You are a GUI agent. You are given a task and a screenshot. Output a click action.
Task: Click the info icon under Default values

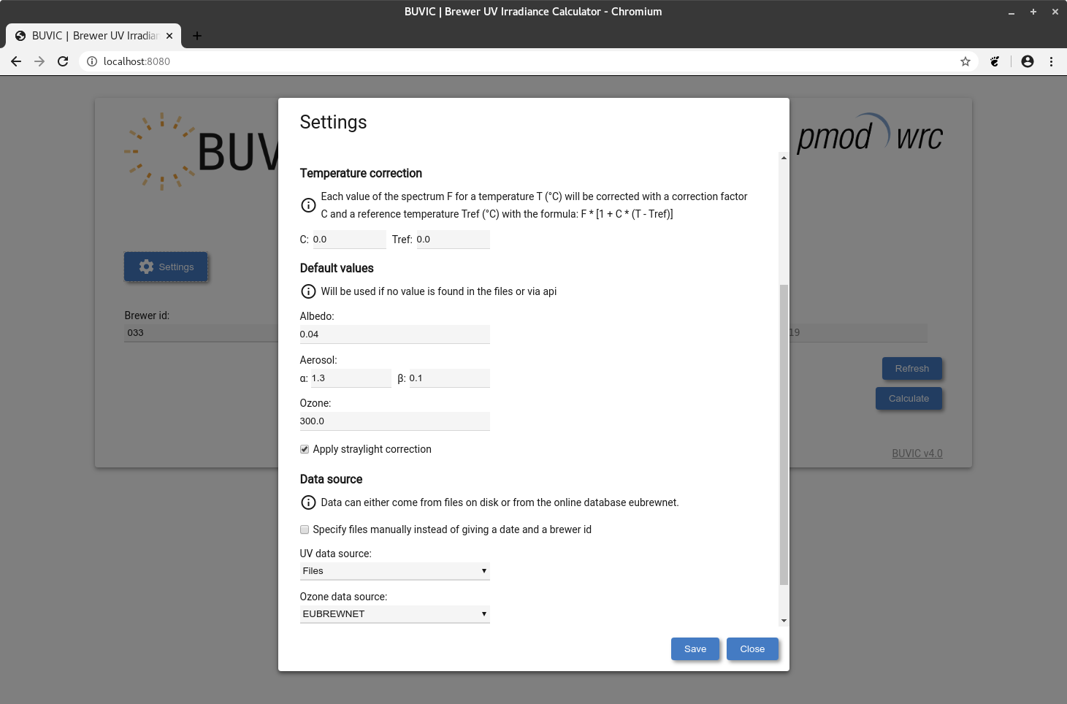click(307, 291)
